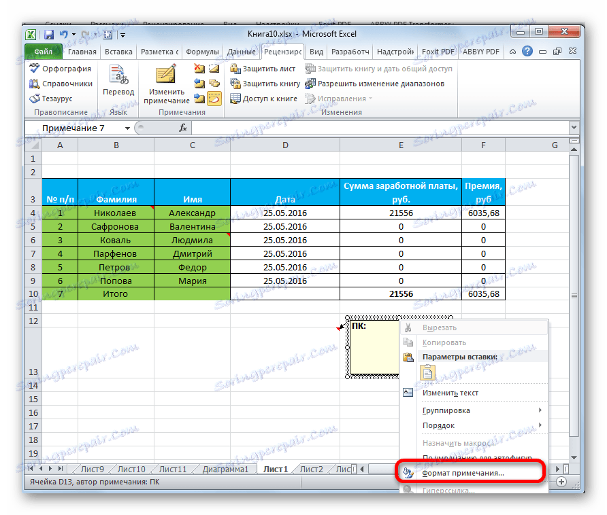Toggle show or hide comment icon
The image size is (607, 515).
click(x=214, y=69)
